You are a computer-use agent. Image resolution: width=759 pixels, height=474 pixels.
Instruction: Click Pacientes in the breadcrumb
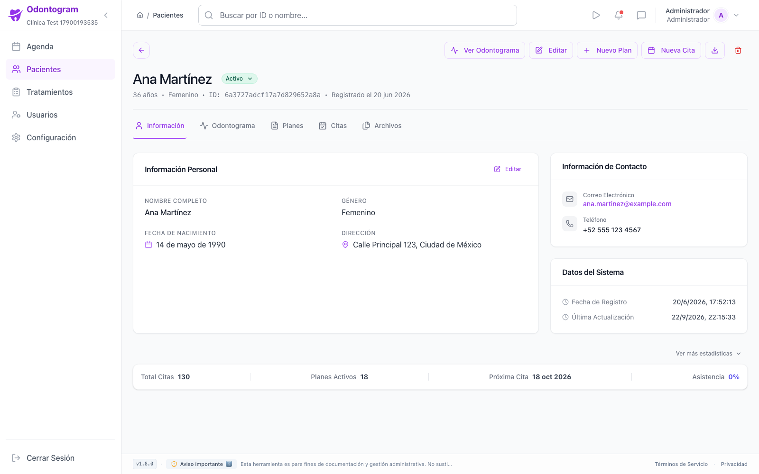168,15
